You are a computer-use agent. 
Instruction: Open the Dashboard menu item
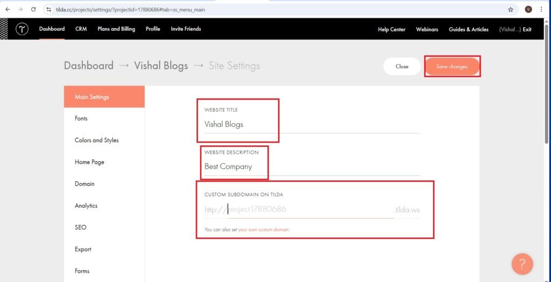52,29
